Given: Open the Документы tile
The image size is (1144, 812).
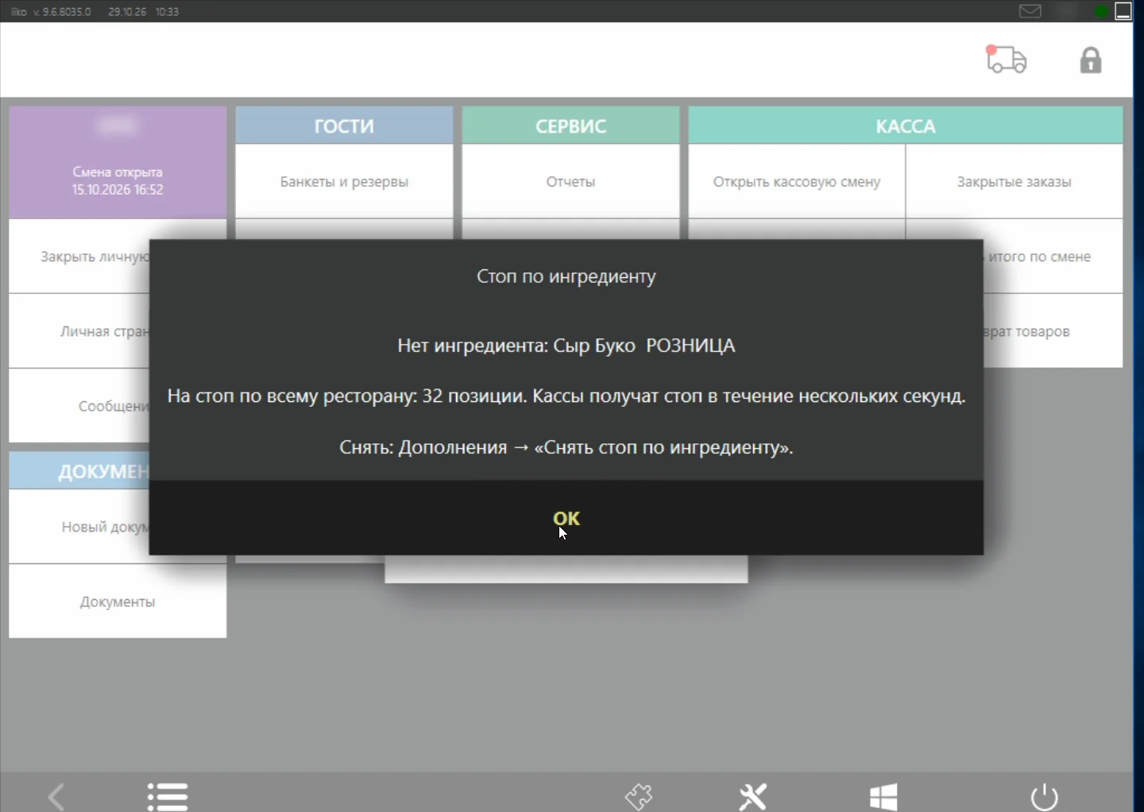Looking at the screenshot, I should pyautogui.click(x=118, y=601).
